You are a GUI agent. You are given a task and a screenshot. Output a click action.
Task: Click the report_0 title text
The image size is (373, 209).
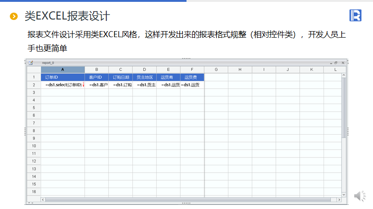(x=48, y=63)
